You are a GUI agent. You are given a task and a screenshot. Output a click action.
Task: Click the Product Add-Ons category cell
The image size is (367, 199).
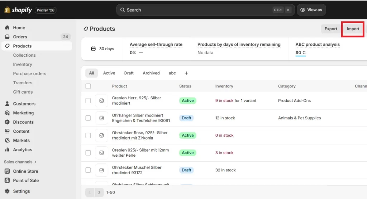pyautogui.click(x=294, y=101)
